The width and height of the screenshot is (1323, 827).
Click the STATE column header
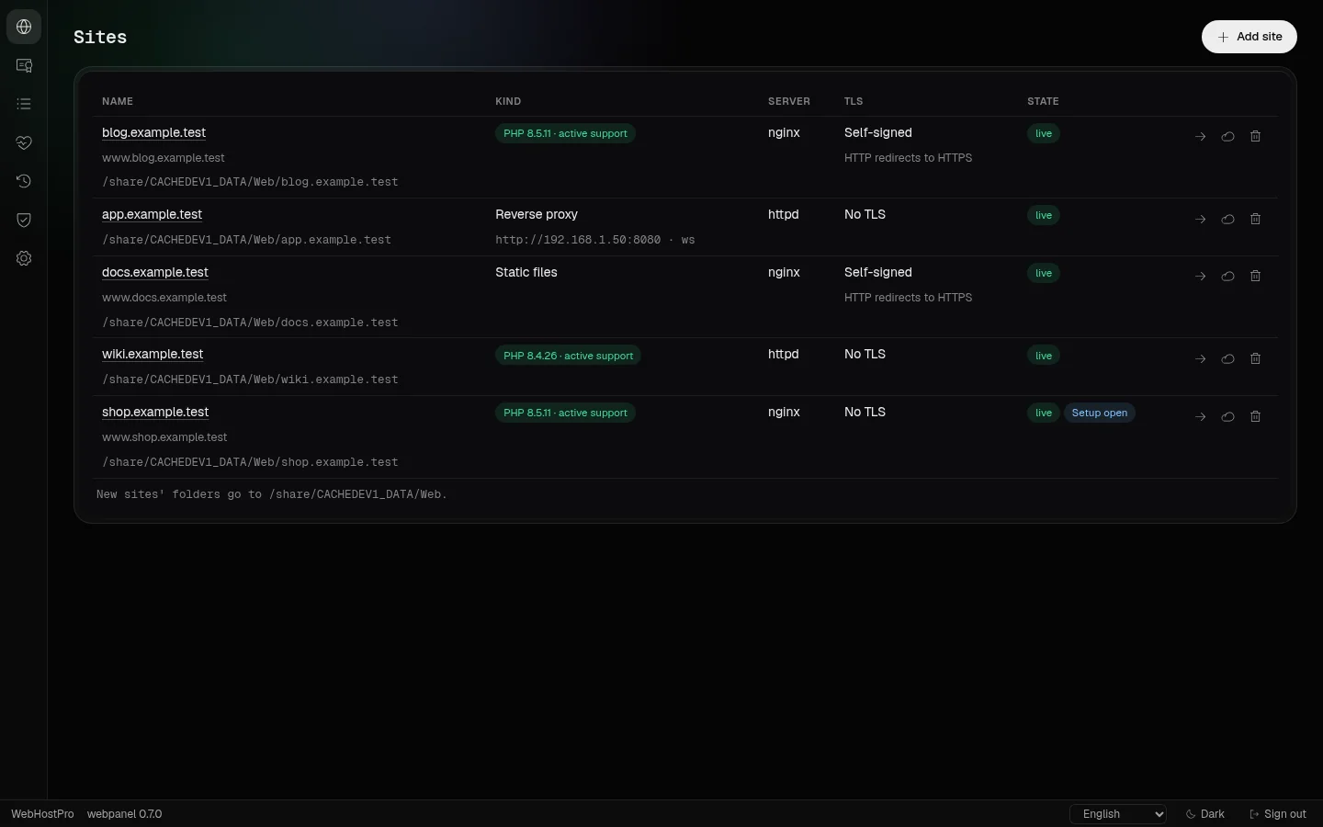coord(1043,101)
